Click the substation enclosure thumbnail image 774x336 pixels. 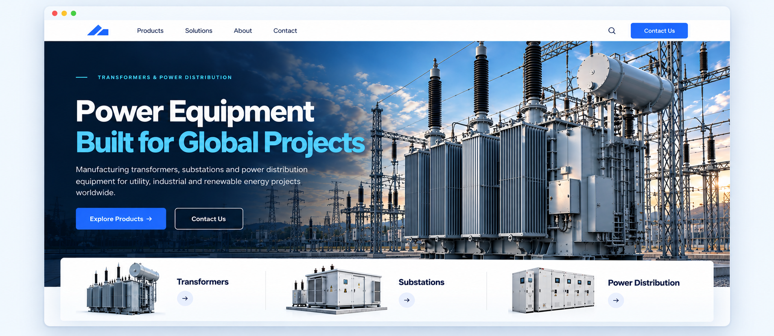point(337,290)
